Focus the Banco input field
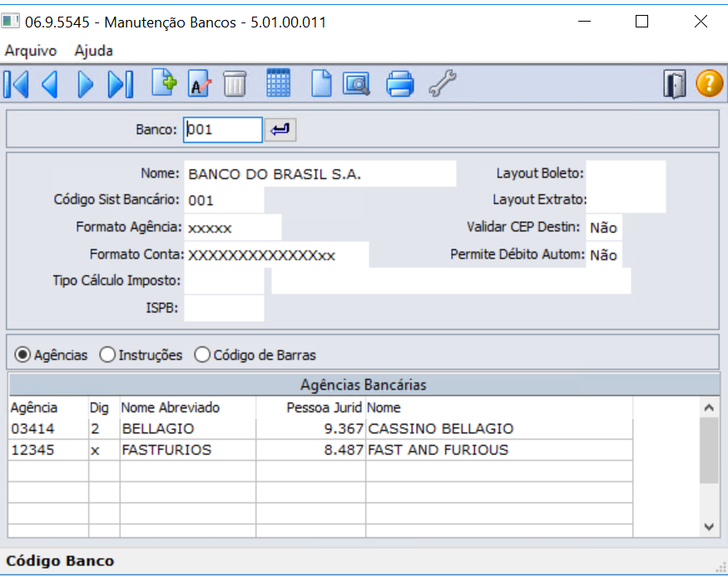This screenshot has height=577, width=728. pos(223,130)
